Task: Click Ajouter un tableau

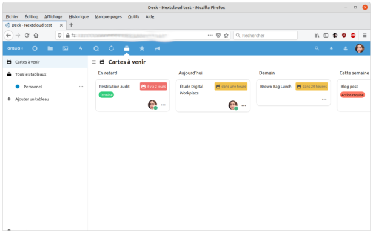Action: [32, 99]
